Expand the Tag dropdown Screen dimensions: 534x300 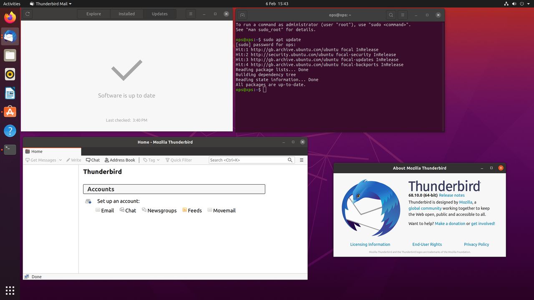(158, 160)
